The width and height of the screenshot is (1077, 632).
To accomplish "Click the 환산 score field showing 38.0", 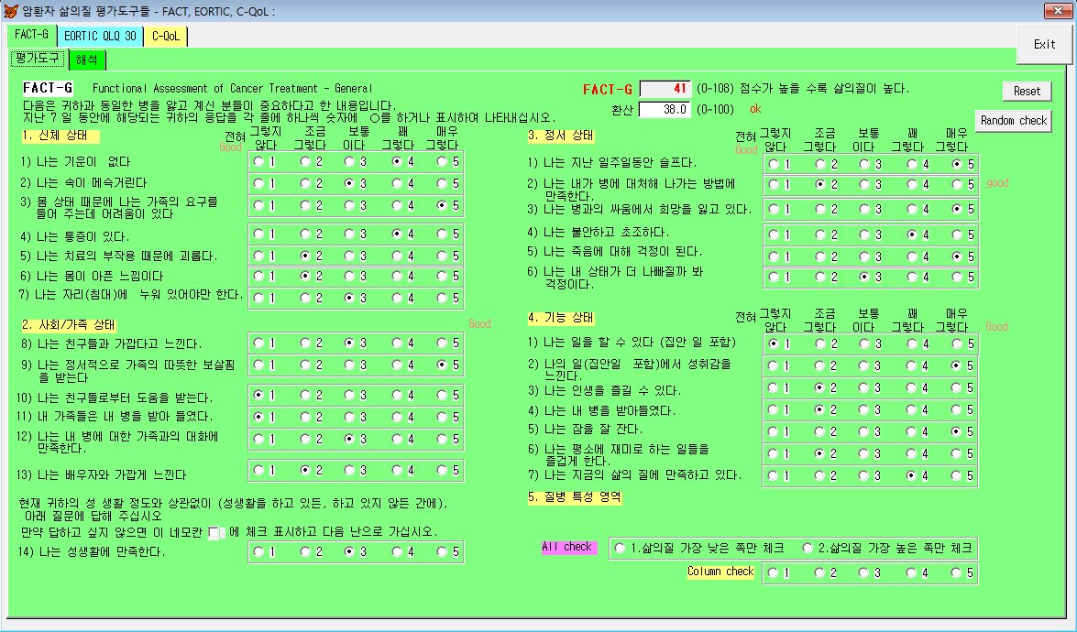I will [x=665, y=109].
